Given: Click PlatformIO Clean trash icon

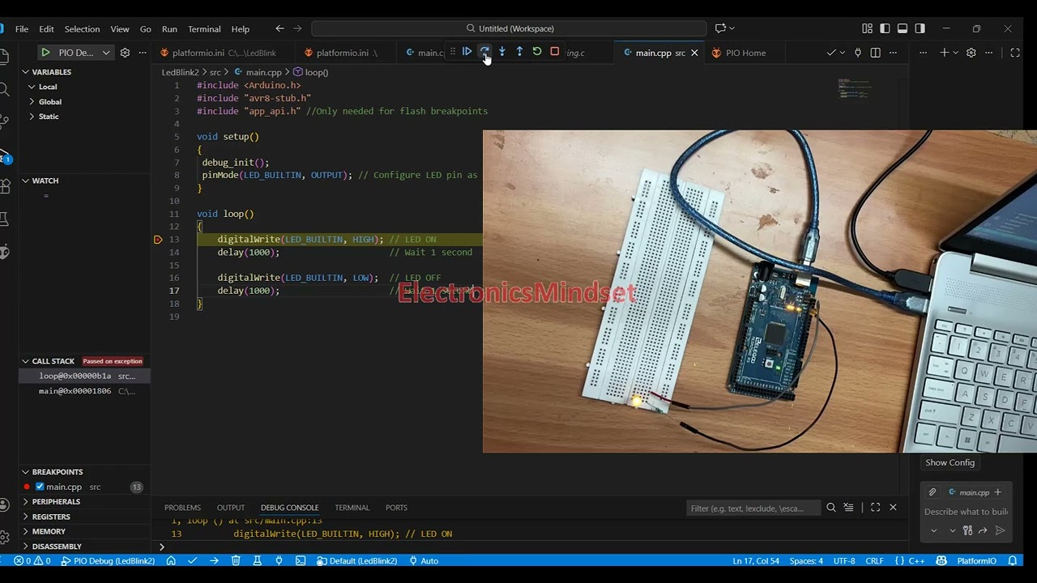Looking at the screenshot, I should click(x=236, y=560).
